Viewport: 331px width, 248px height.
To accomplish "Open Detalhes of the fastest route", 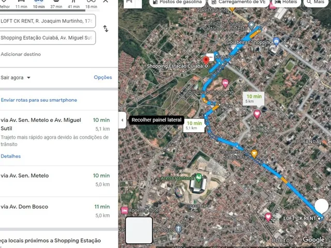I will point(10,156).
